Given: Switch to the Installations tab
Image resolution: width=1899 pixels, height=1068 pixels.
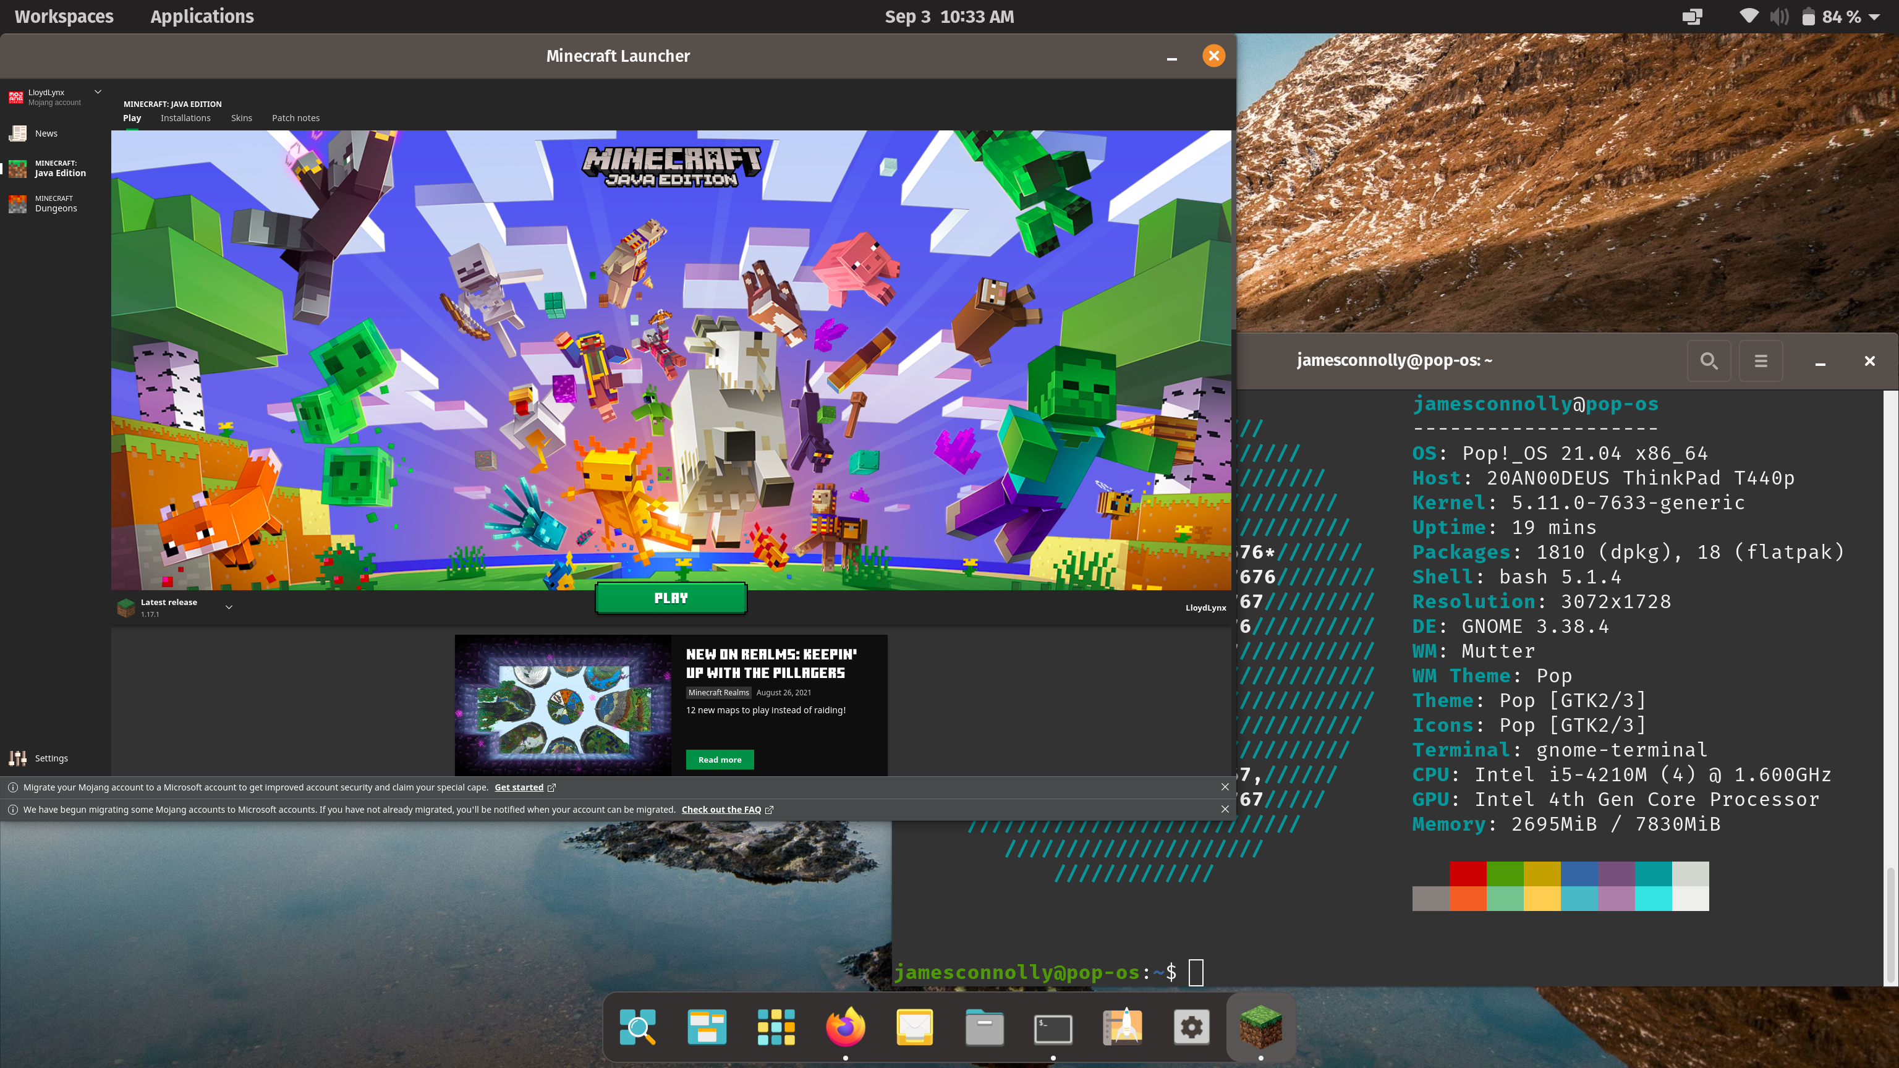Looking at the screenshot, I should tap(185, 118).
